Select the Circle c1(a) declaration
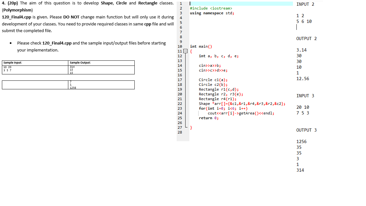The image size is (366, 206). point(211,80)
